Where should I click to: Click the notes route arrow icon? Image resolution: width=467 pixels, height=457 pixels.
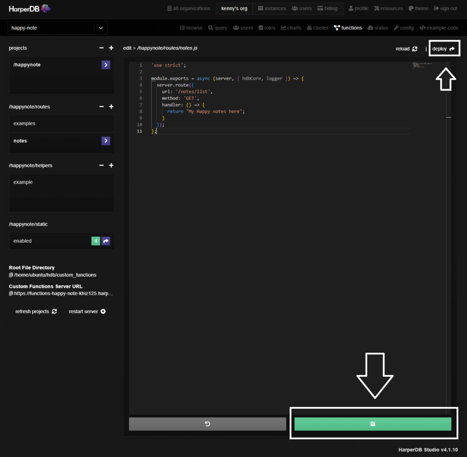tap(106, 141)
